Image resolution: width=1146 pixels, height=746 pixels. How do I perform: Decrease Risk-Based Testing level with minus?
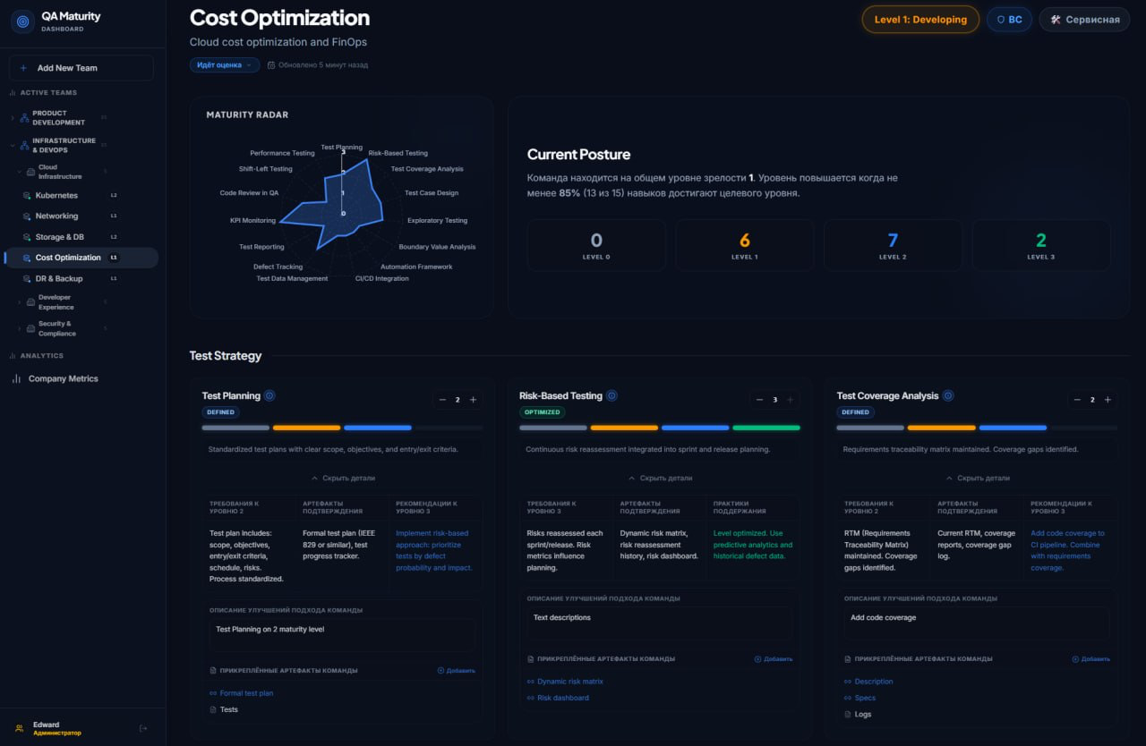pyautogui.click(x=760, y=400)
